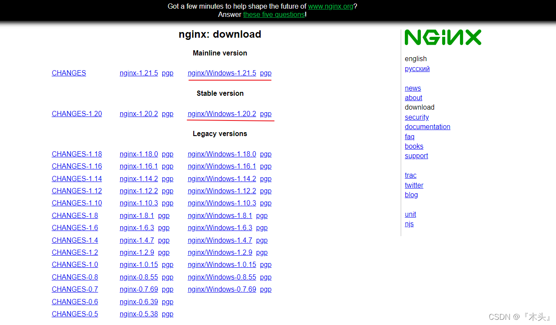
Task: Download nginx/Windows-0.7.69
Action: [x=222, y=289]
